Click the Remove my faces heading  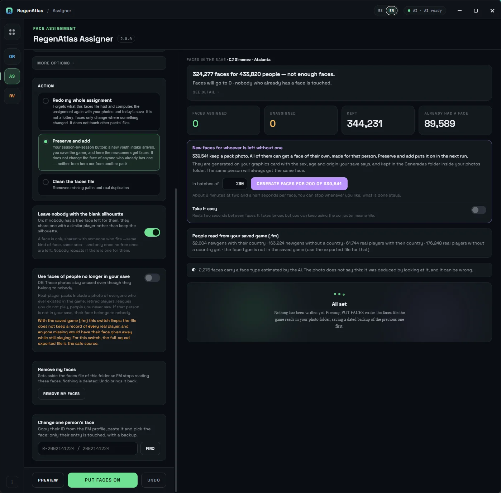[x=57, y=369]
